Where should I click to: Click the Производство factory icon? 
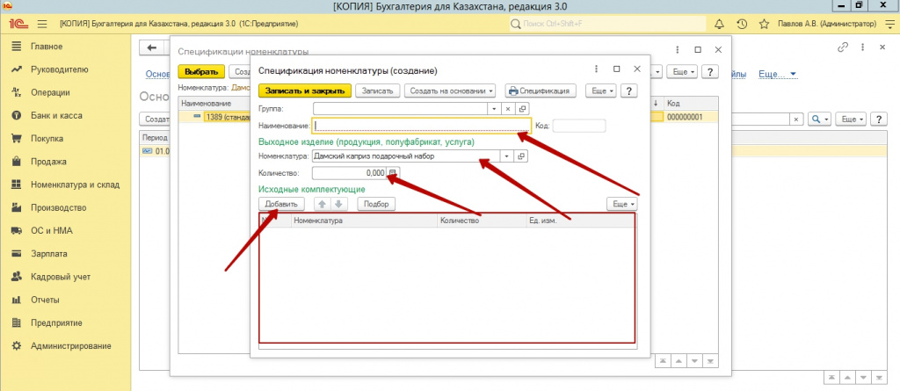point(17,208)
